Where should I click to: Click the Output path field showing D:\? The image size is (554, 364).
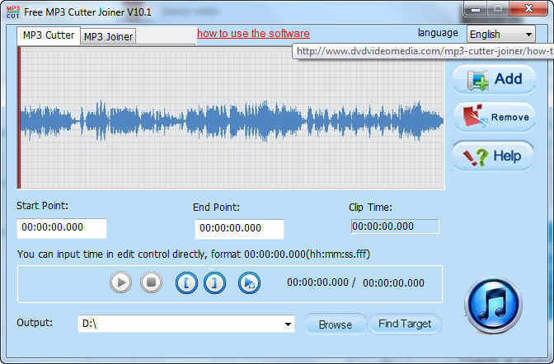(186, 324)
